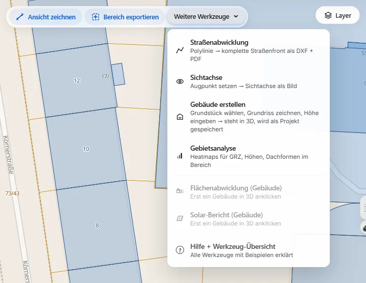Click the question mark help icon

[180, 250]
